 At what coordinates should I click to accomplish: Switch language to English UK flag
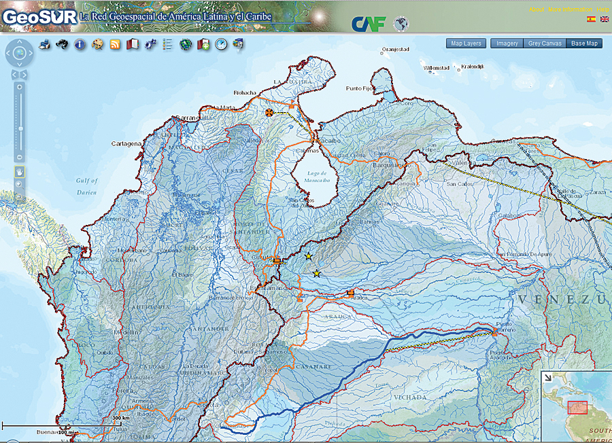pos(605,19)
